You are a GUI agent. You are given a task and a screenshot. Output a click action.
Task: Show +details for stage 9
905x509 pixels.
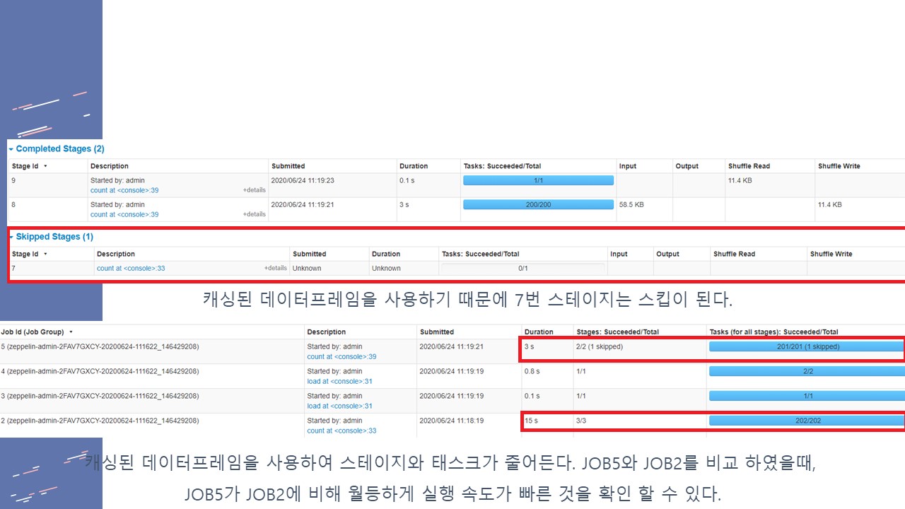pyautogui.click(x=255, y=190)
